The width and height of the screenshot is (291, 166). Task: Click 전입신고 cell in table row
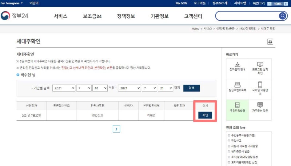[97, 115]
